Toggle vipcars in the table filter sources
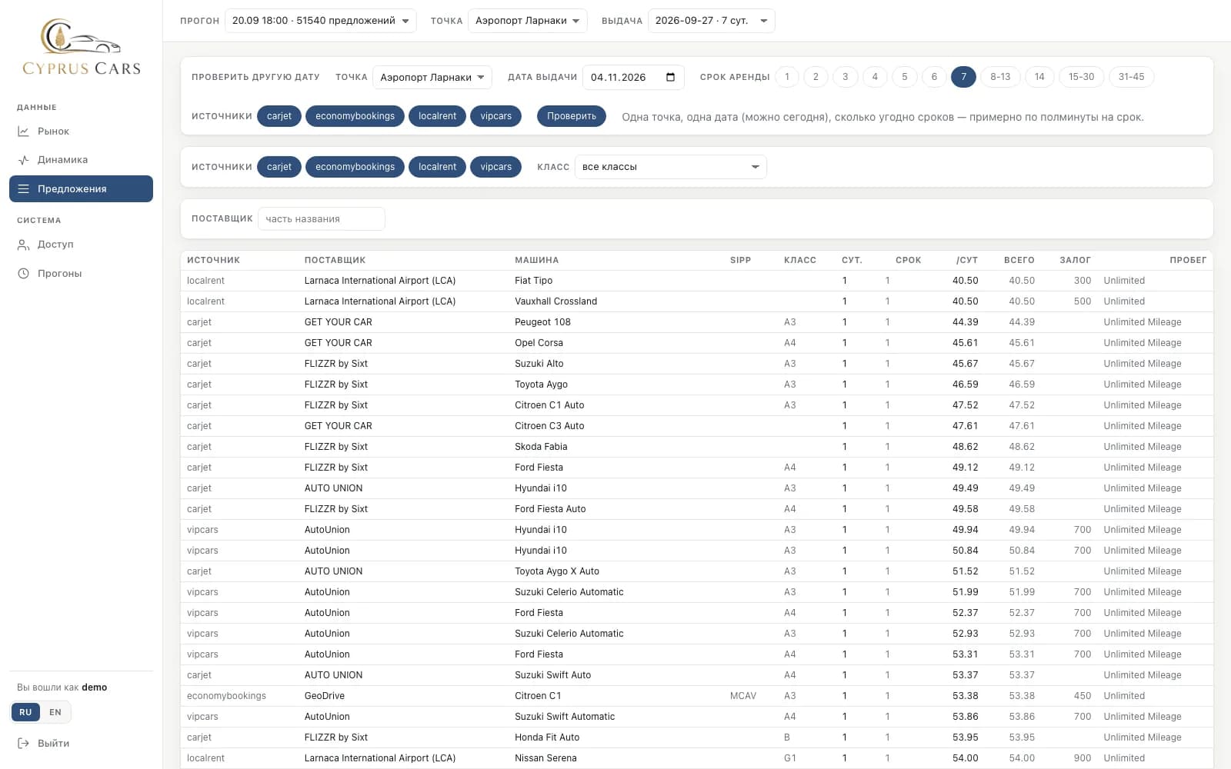This screenshot has width=1231, height=769. point(496,167)
